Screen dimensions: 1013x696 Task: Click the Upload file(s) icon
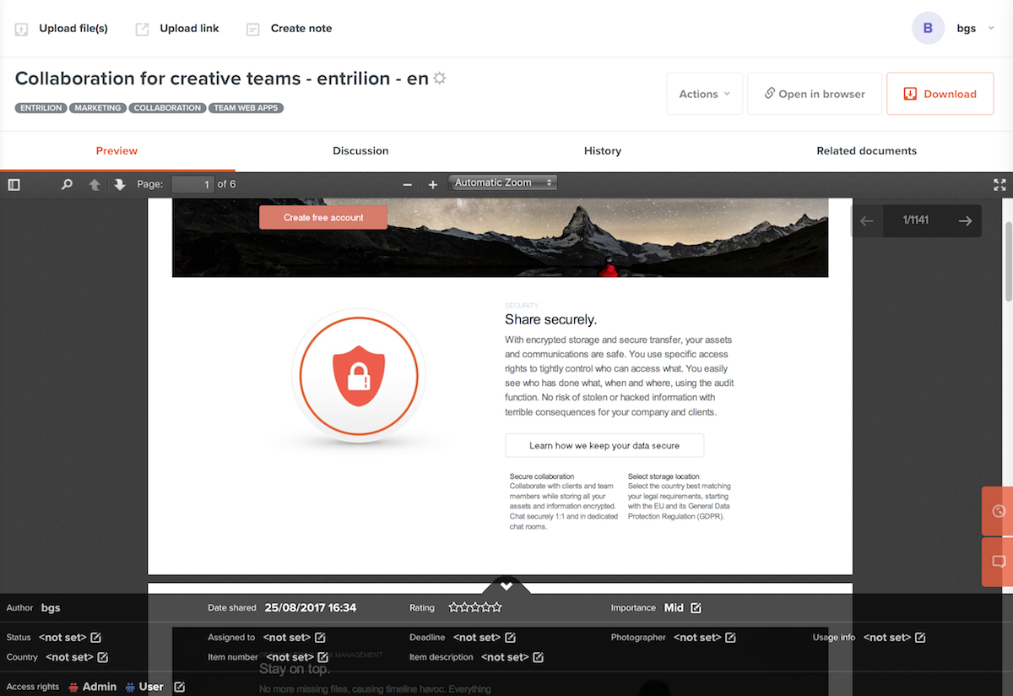point(21,29)
